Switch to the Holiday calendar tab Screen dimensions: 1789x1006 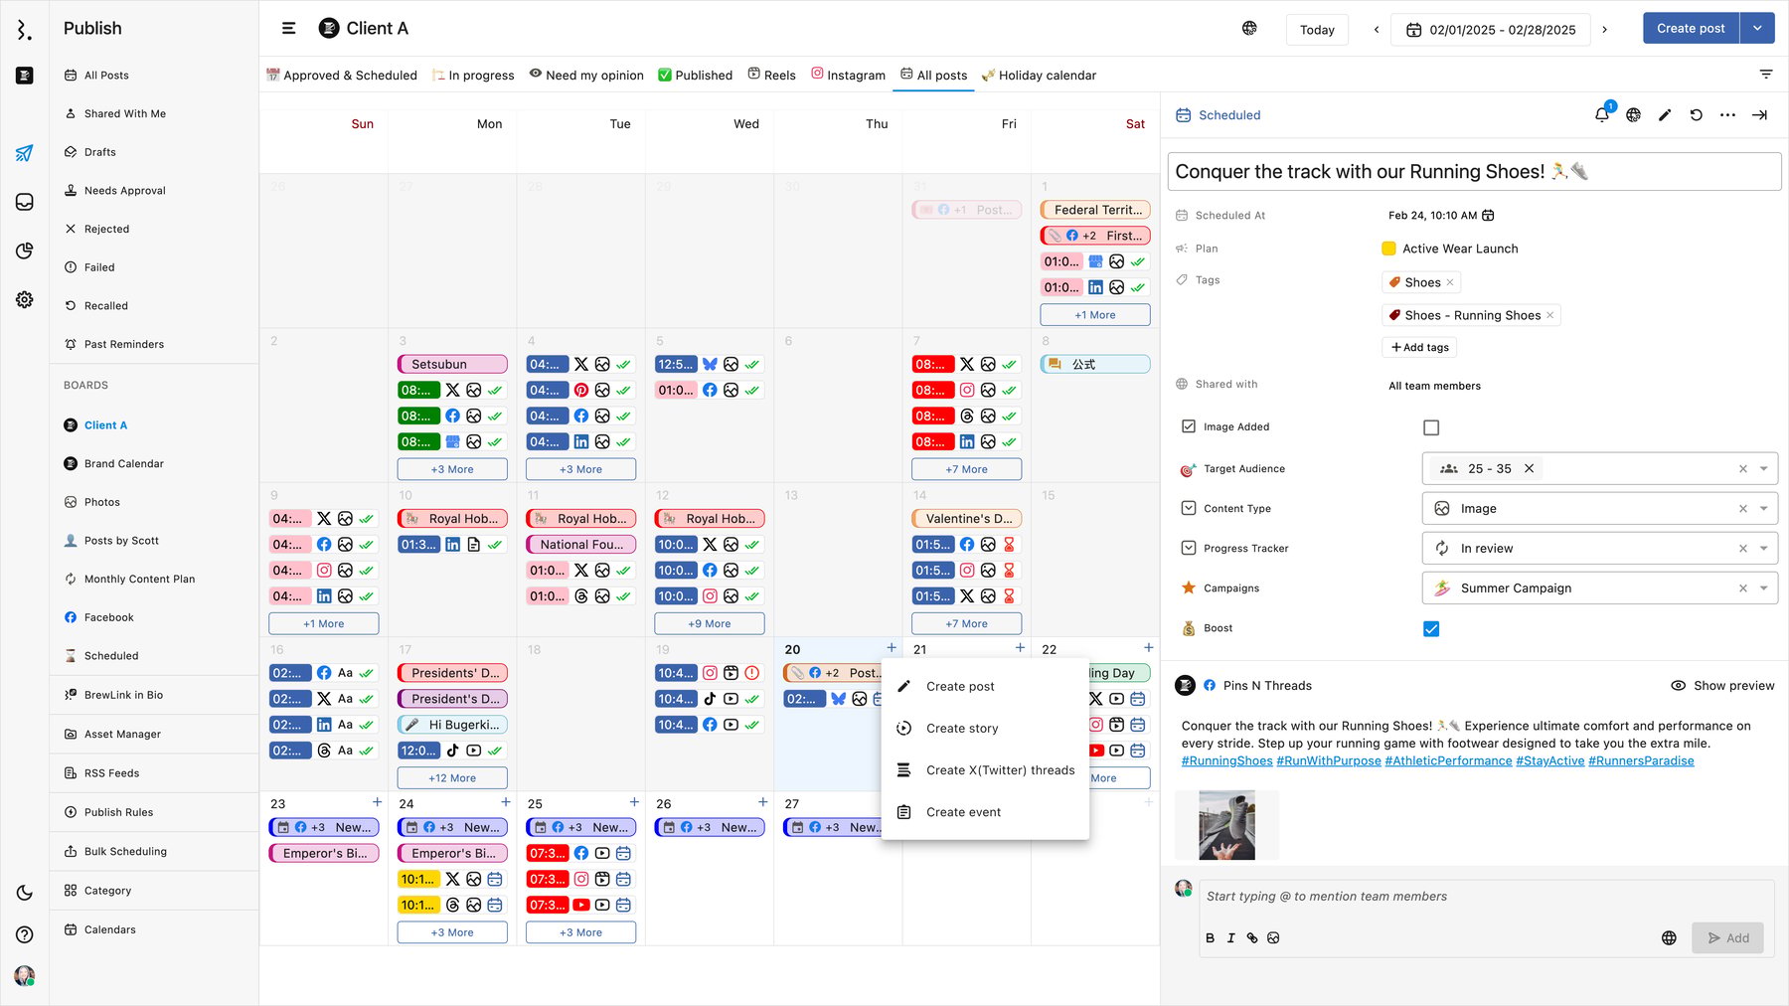click(x=1038, y=76)
